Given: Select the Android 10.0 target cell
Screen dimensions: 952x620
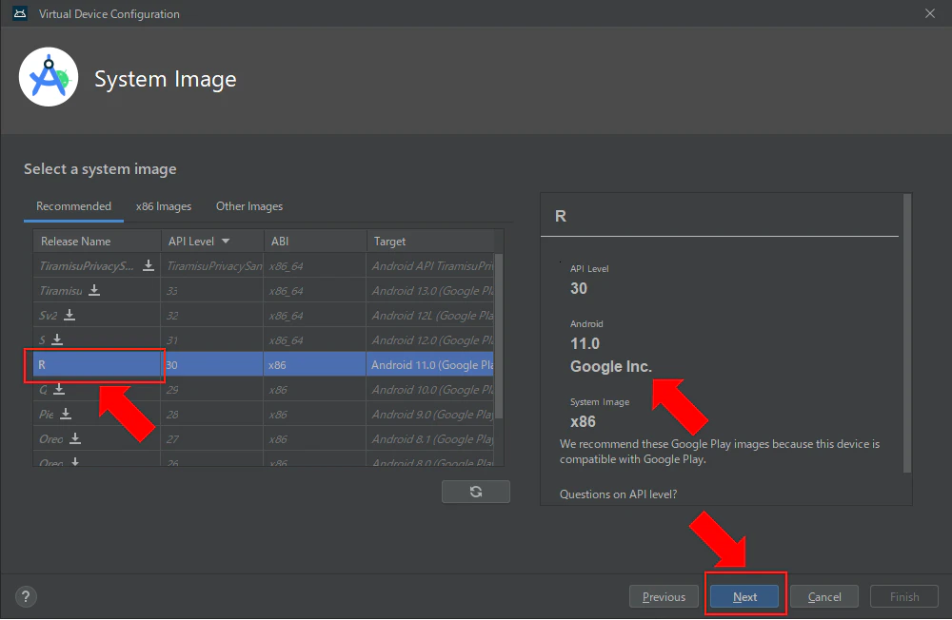Looking at the screenshot, I should click(430, 390).
